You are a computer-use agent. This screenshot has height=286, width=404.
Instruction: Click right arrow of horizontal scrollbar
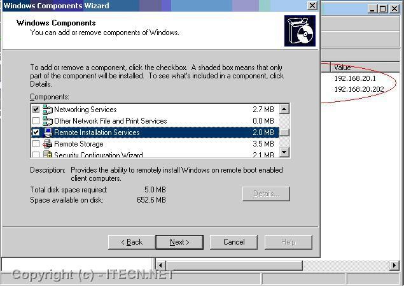(394, 265)
